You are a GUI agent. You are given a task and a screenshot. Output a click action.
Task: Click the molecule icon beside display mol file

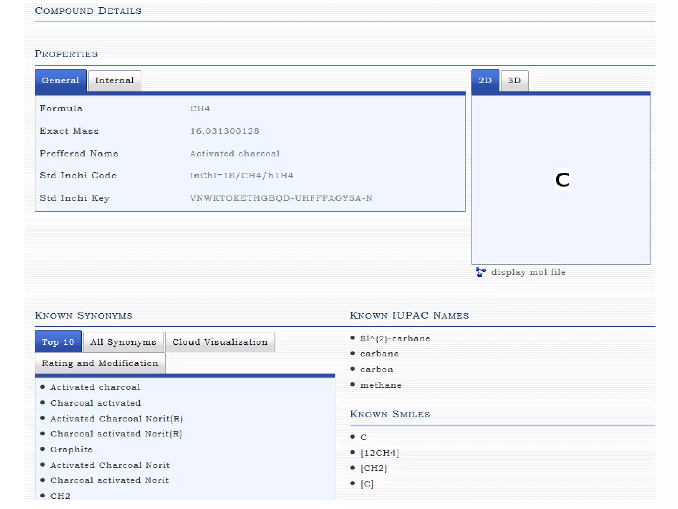click(x=480, y=272)
